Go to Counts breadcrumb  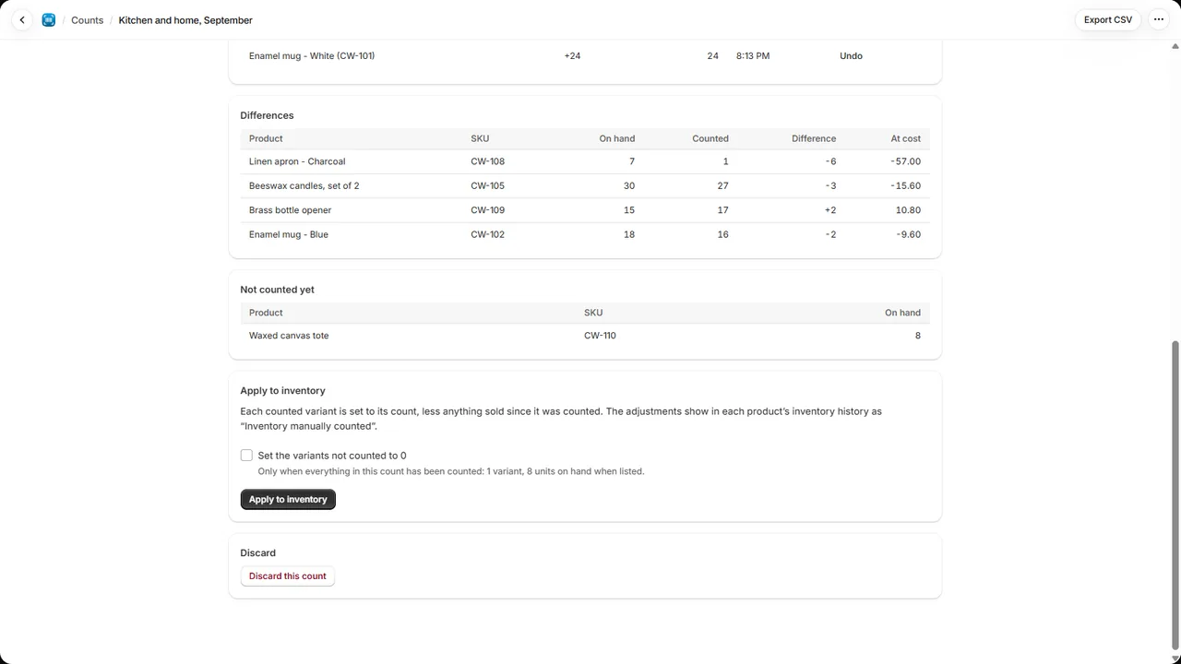88,20
